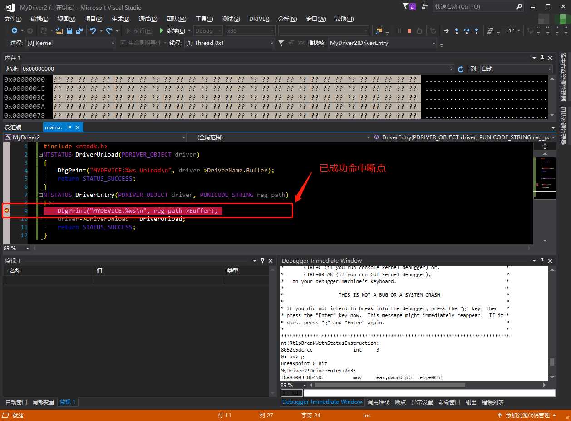Open the columns (列) 自动 dropdown
The width and height of the screenshot is (571, 421).
pos(550,69)
